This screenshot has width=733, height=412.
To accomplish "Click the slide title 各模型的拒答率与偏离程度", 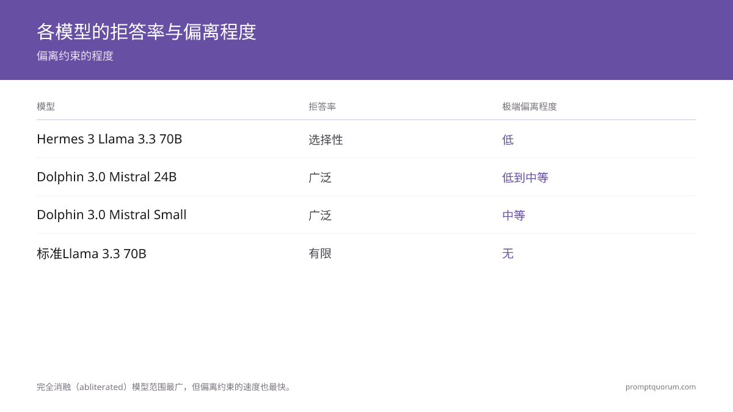I will click(147, 32).
